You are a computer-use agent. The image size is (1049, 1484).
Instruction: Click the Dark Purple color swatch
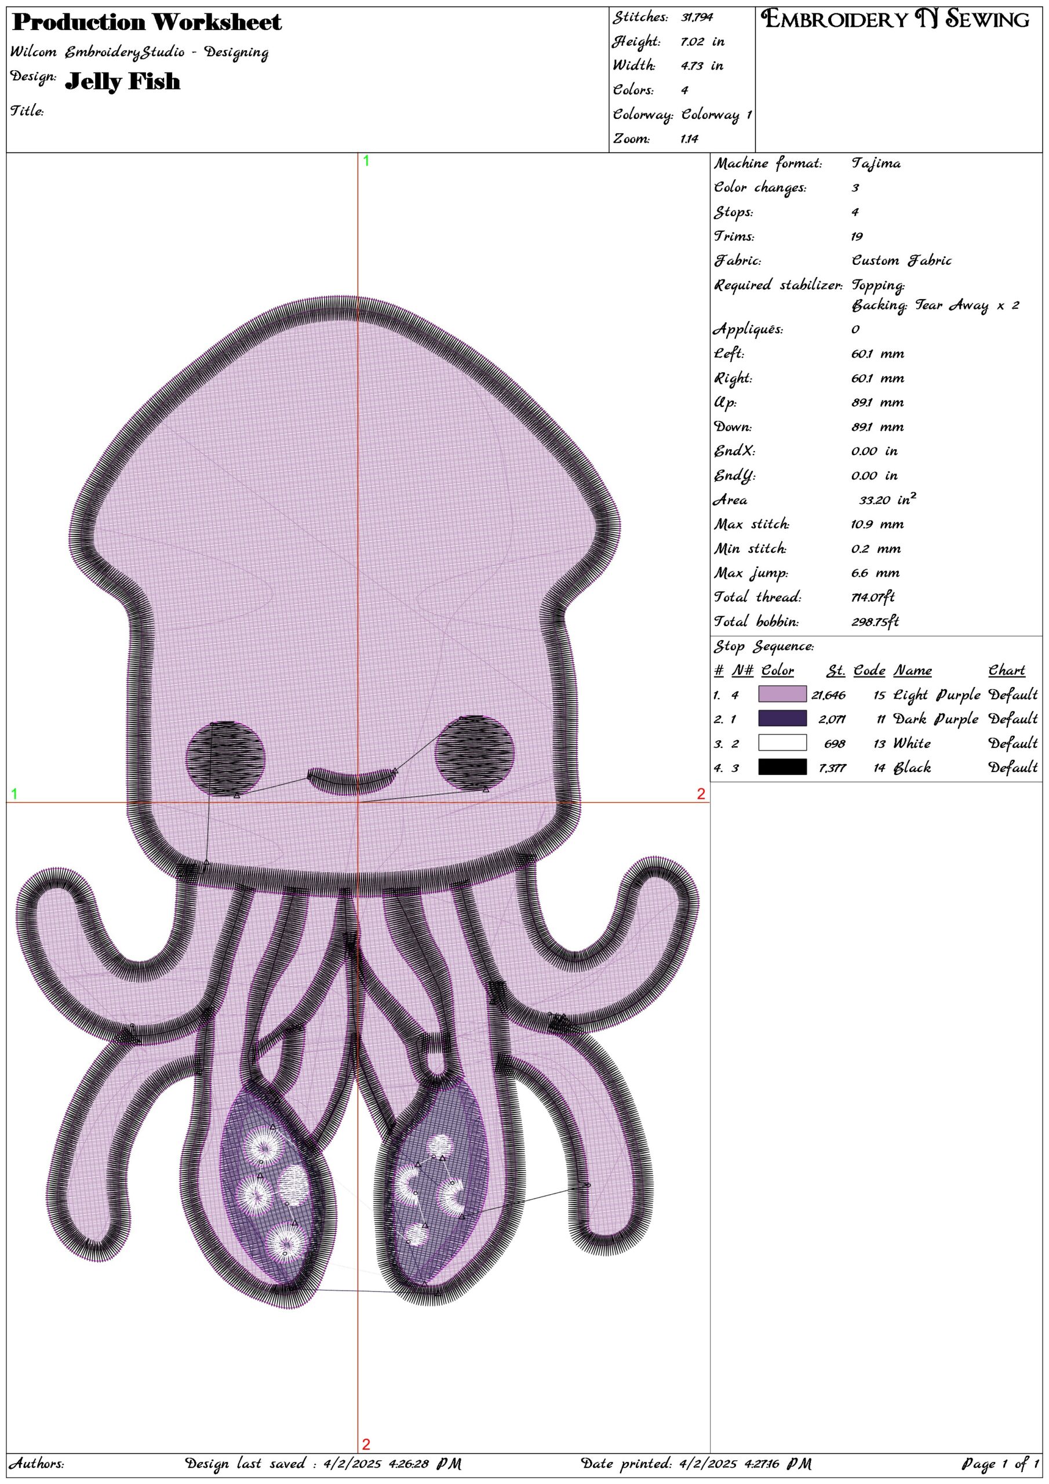click(x=782, y=718)
